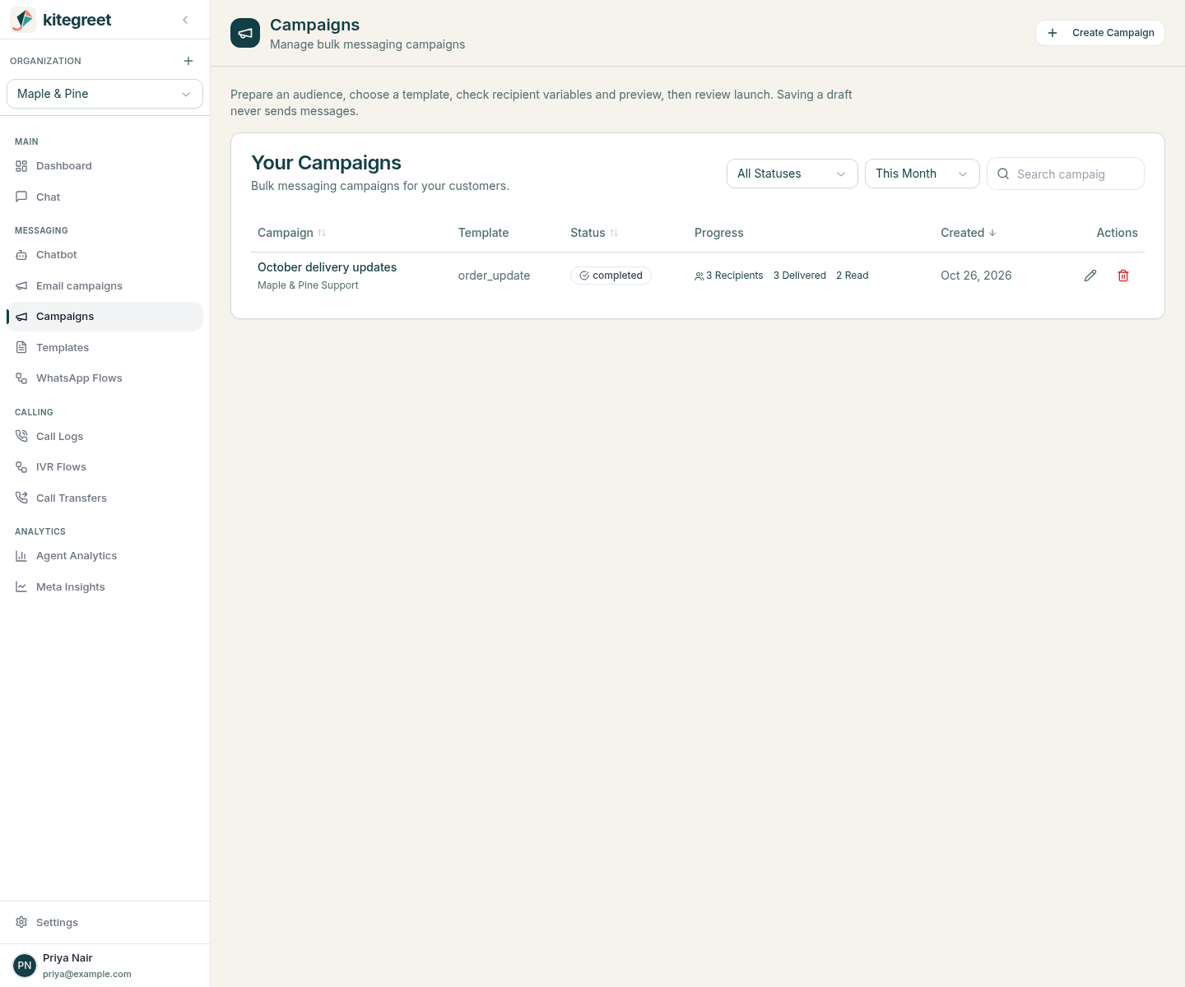Click the recipients people icon in Progress
This screenshot has height=987, width=1185.
click(x=699, y=276)
